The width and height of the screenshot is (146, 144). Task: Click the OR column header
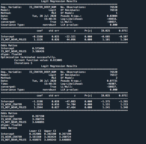coord(69,131)
